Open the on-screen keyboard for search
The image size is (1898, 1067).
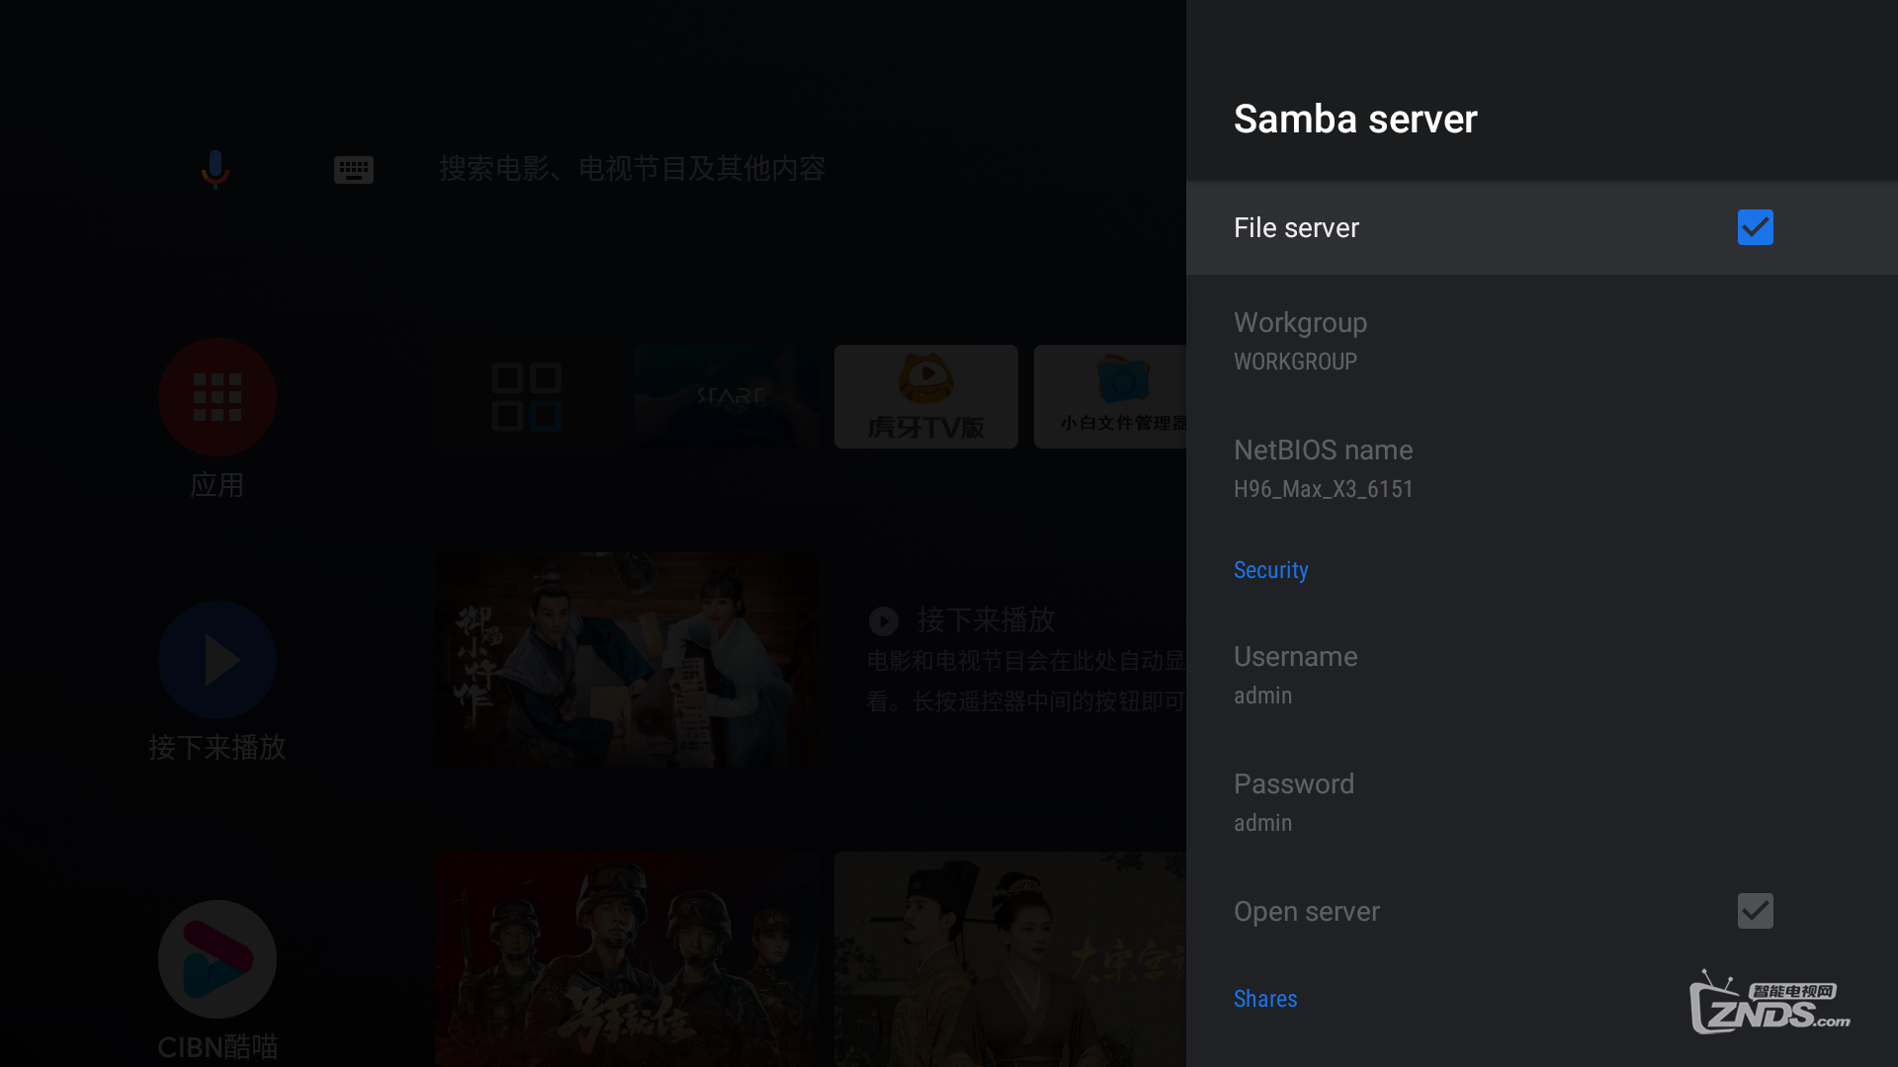click(354, 169)
